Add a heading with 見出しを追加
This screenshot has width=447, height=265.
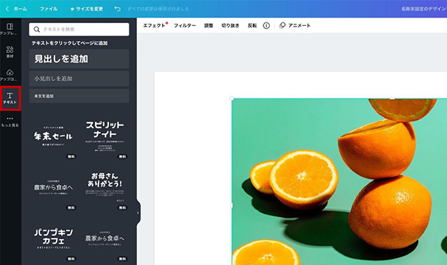click(79, 59)
